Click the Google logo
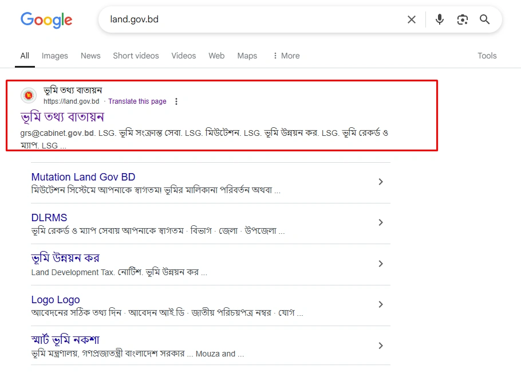 click(46, 20)
